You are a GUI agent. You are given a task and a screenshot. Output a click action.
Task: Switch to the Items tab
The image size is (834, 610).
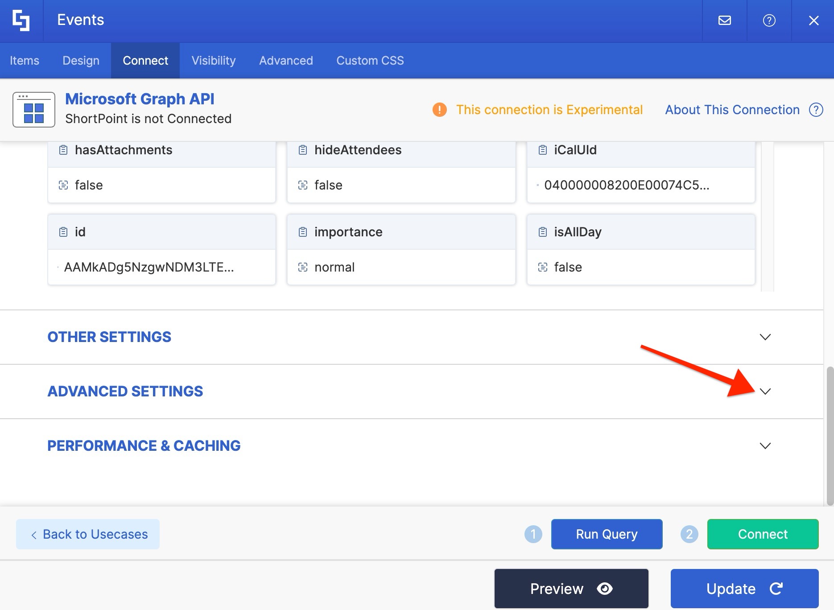click(x=25, y=61)
